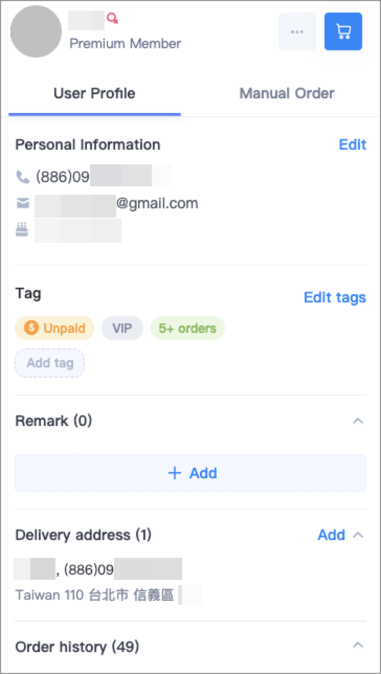Open the shopping cart button
Viewport: 381px width, 674px height.
[x=343, y=31]
